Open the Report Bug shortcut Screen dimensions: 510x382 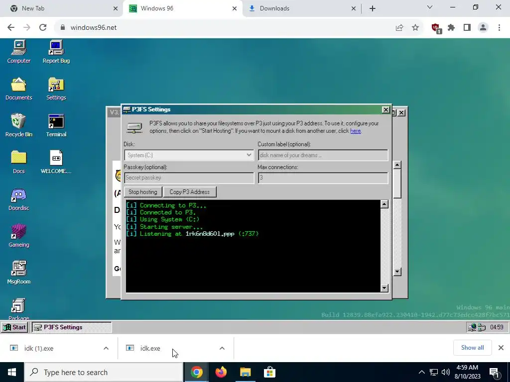coord(56,52)
